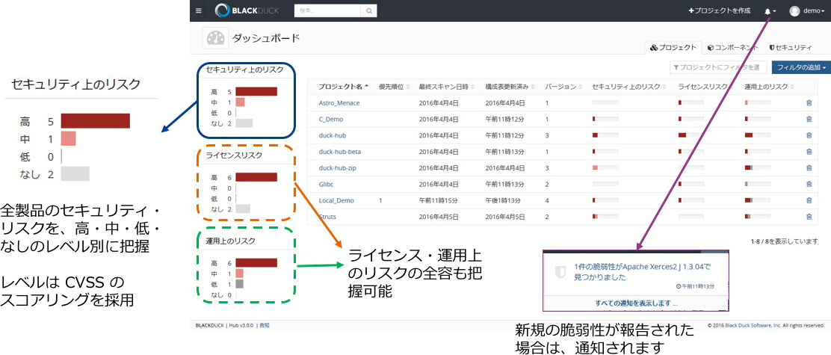Delete Struts using its trash icon
Viewport: 831px width, 355px height.
click(809, 217)
